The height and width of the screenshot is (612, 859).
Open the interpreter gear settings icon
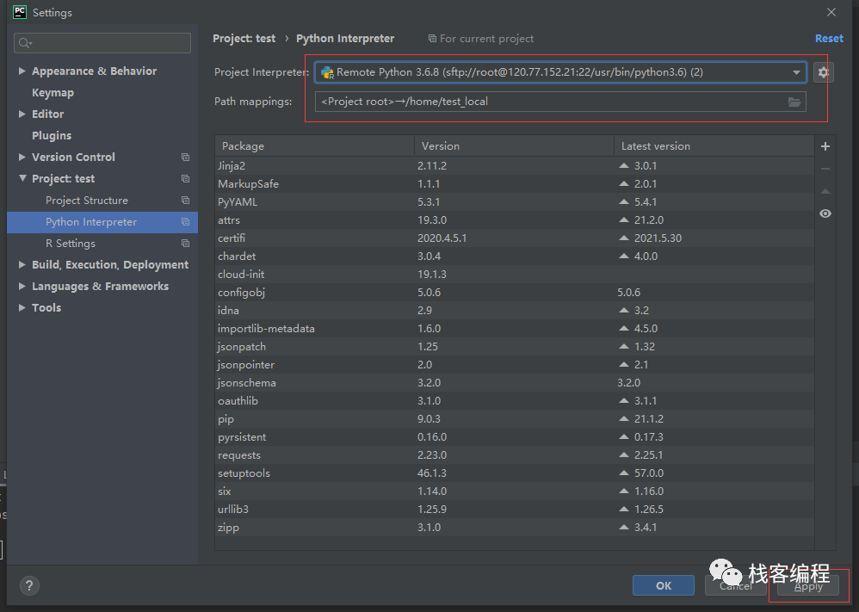point(824,72)
